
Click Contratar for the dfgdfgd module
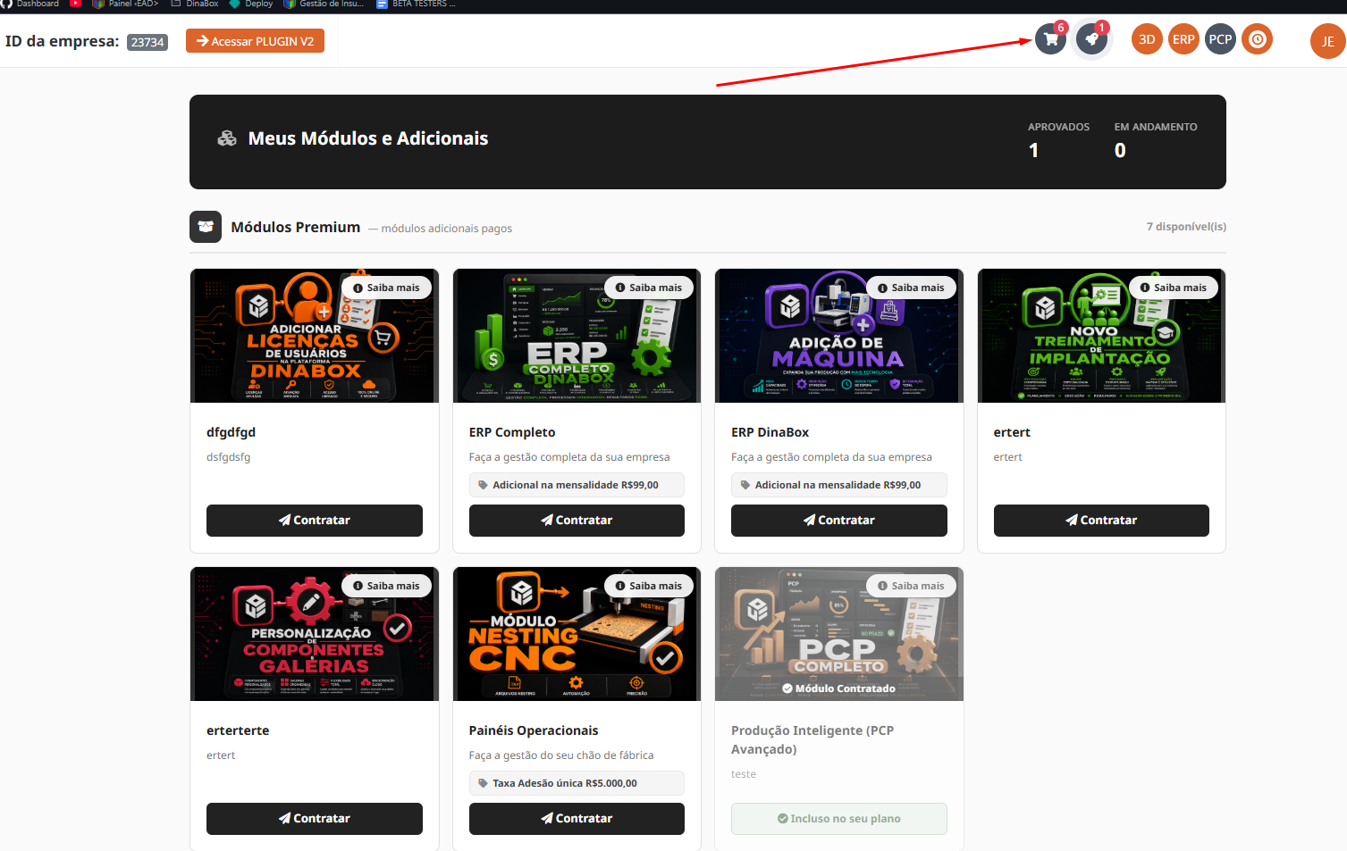coord(315,521)
